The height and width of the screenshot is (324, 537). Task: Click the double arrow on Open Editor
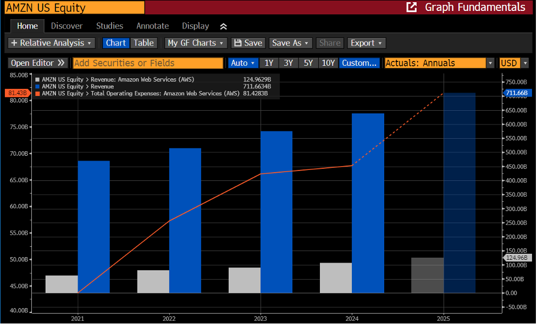(62, 63)
